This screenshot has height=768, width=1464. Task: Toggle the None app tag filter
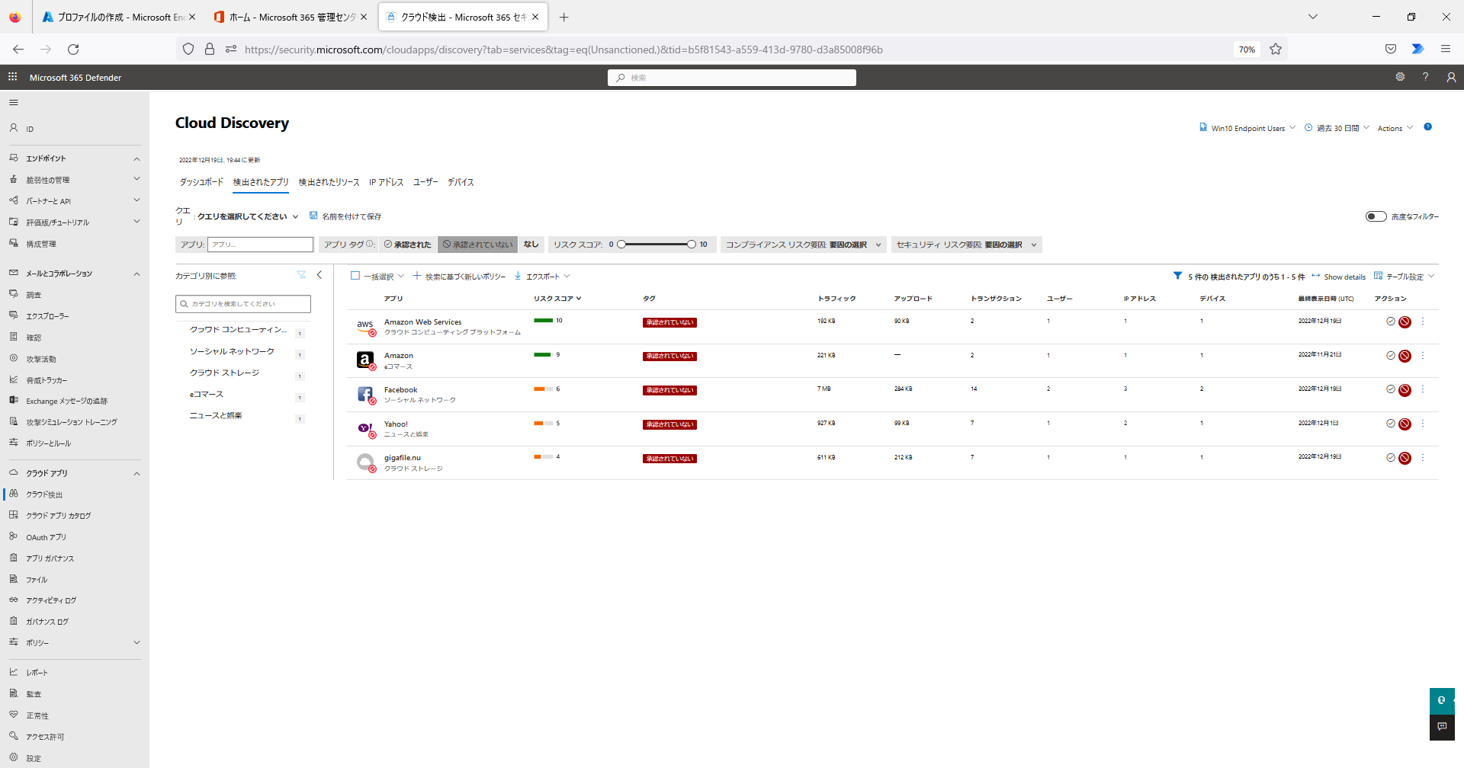pyautogui.click(x=531, y=245)
